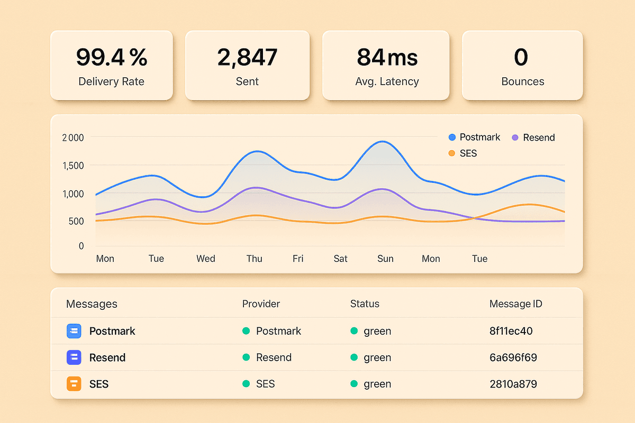Viewport: 635px width, 423px height.
Task: Click the green status text in Resend row
Action: 377,358
